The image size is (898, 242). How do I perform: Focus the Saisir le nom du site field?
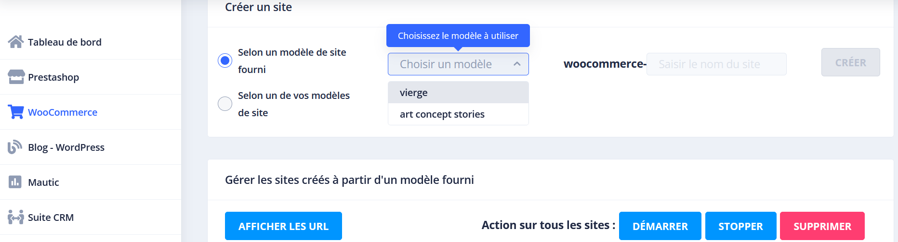[x=716, y=64]
